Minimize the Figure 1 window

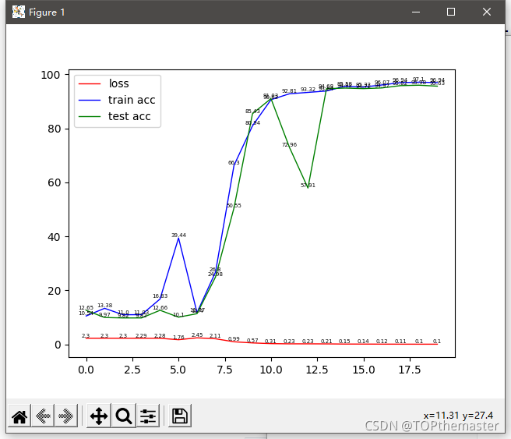coord(416,12)
